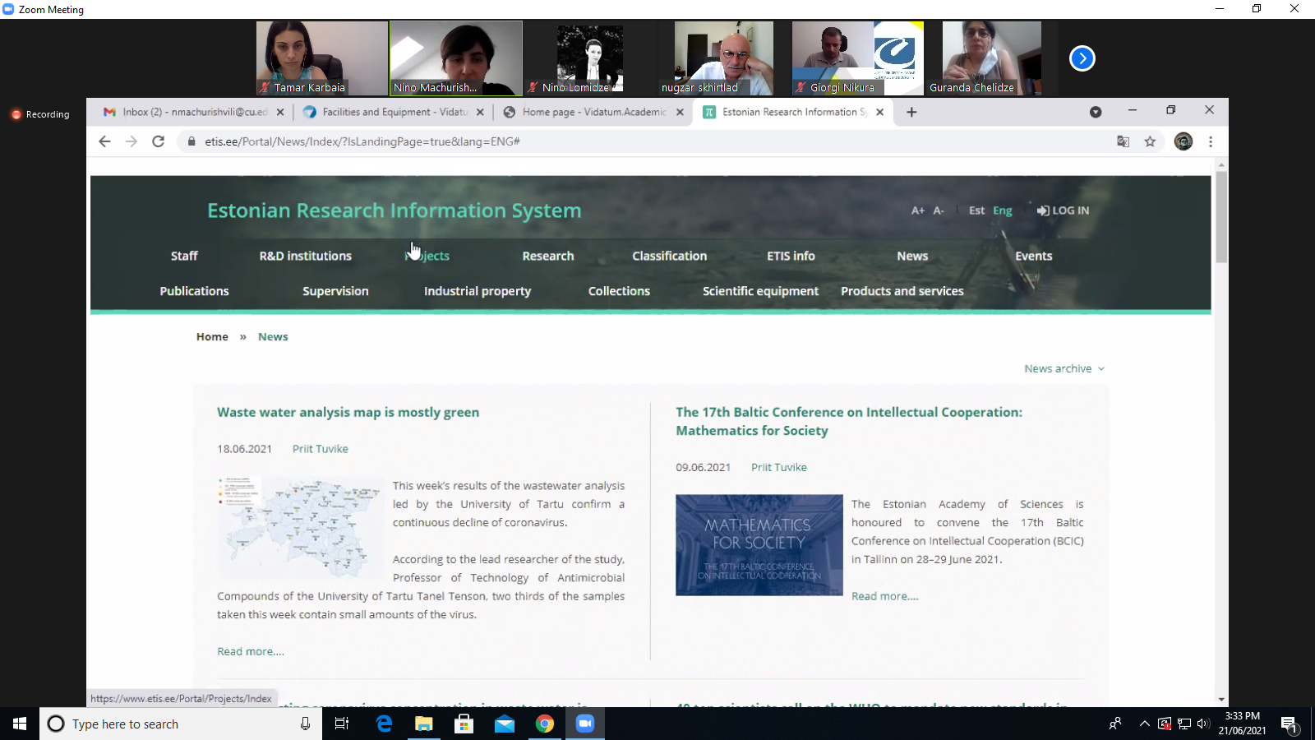Open the Classification menu item
1315x740 pixels.
(670, 256)
